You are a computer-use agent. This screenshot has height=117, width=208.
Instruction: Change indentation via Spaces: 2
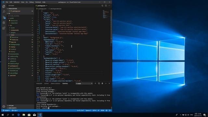(x=88, y=110)
